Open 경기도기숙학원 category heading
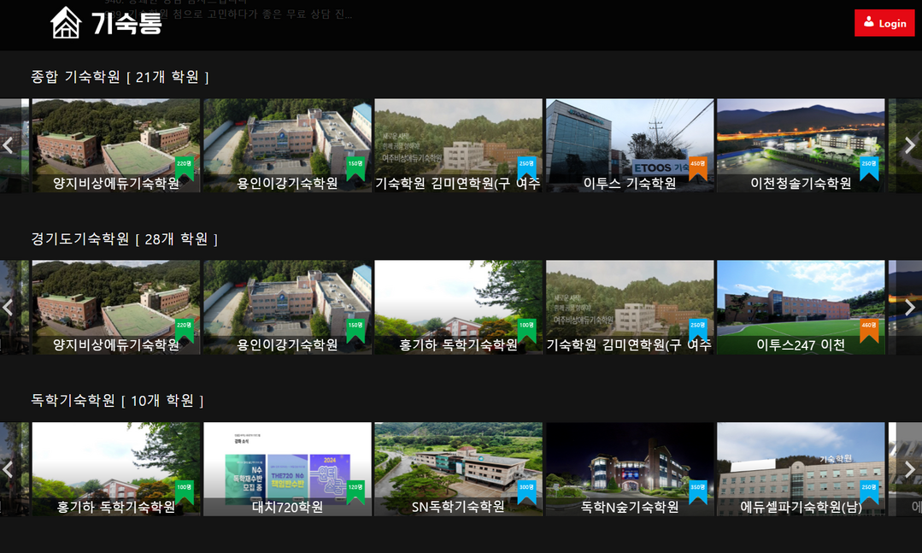Screen dimensions: 922x553 79,238
